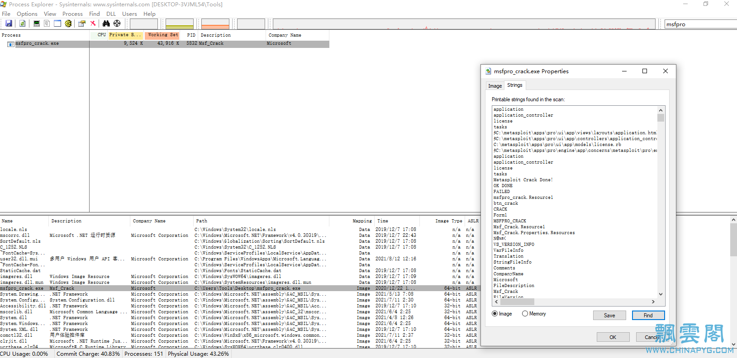Image resolution: width=737 pixels, height=358 pixels.
Task: Click the Save toolbar icon
Action: (9, 24)
